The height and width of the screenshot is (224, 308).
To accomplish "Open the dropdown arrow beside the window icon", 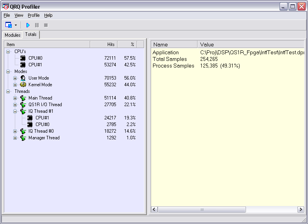I will pyautogui.click(x=16, y=25).
